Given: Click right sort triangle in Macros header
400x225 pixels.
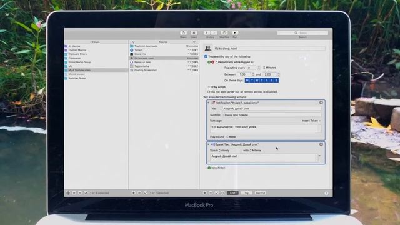Looking at the screenshot, I should point(194,42).
